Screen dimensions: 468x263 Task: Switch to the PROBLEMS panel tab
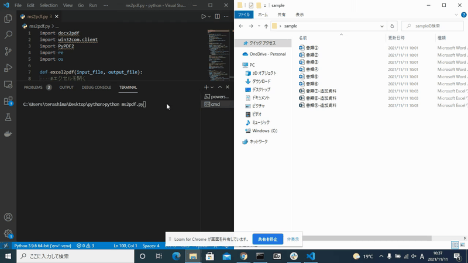click(37, 87)
